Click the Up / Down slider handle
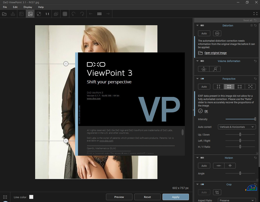This screenshot has width=260, height=202. tap(240, 135)
